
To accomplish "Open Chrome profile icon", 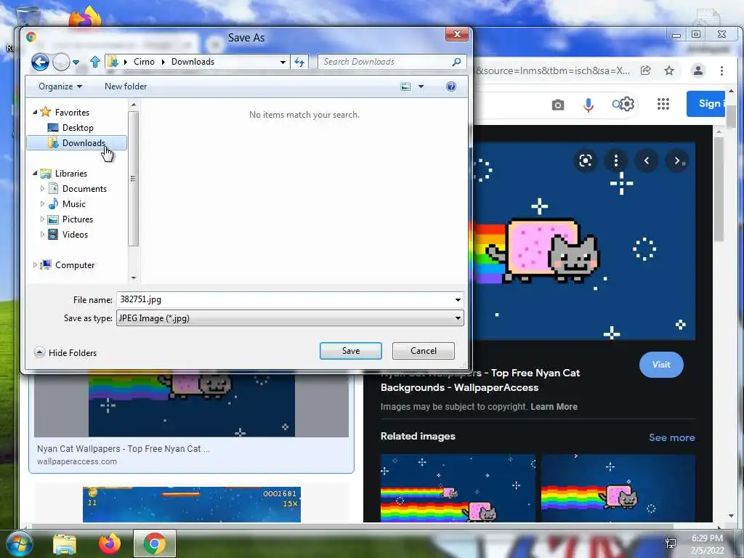I will click(698, 70).
